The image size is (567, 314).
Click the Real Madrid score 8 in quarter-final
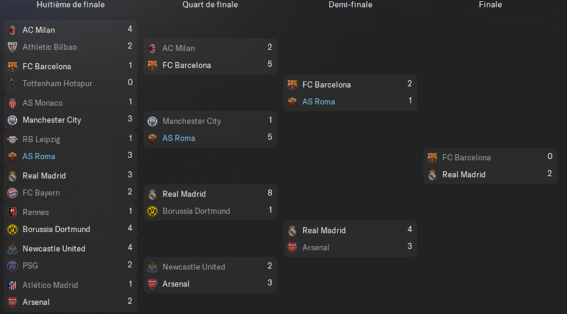click(270, 193)
